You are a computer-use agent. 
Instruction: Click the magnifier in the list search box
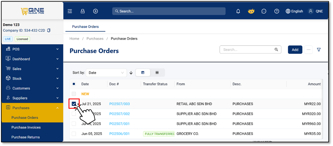[276, 50]
